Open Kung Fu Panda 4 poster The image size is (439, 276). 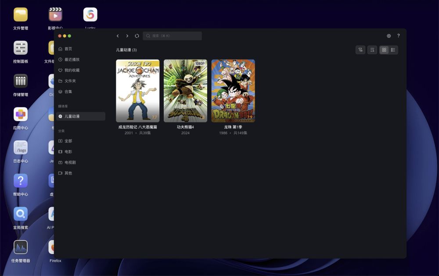185,91
